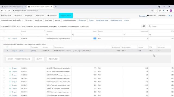Screen dimensions: 174x97
Task: Expand the ТЬЕНА row with its plus icon
Action: tap(10, 85)
